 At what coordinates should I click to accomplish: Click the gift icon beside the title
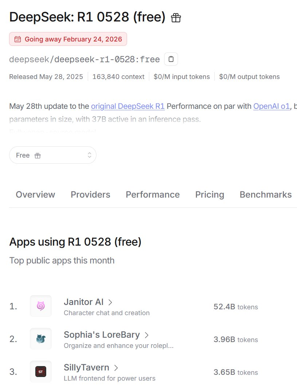coord(176,17)
